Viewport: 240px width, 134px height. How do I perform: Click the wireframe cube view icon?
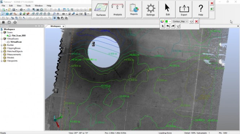[45, 14]
